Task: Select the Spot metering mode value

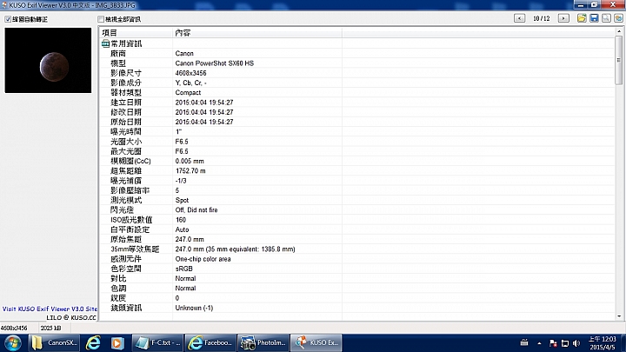Action: click(x=182, y=201)
